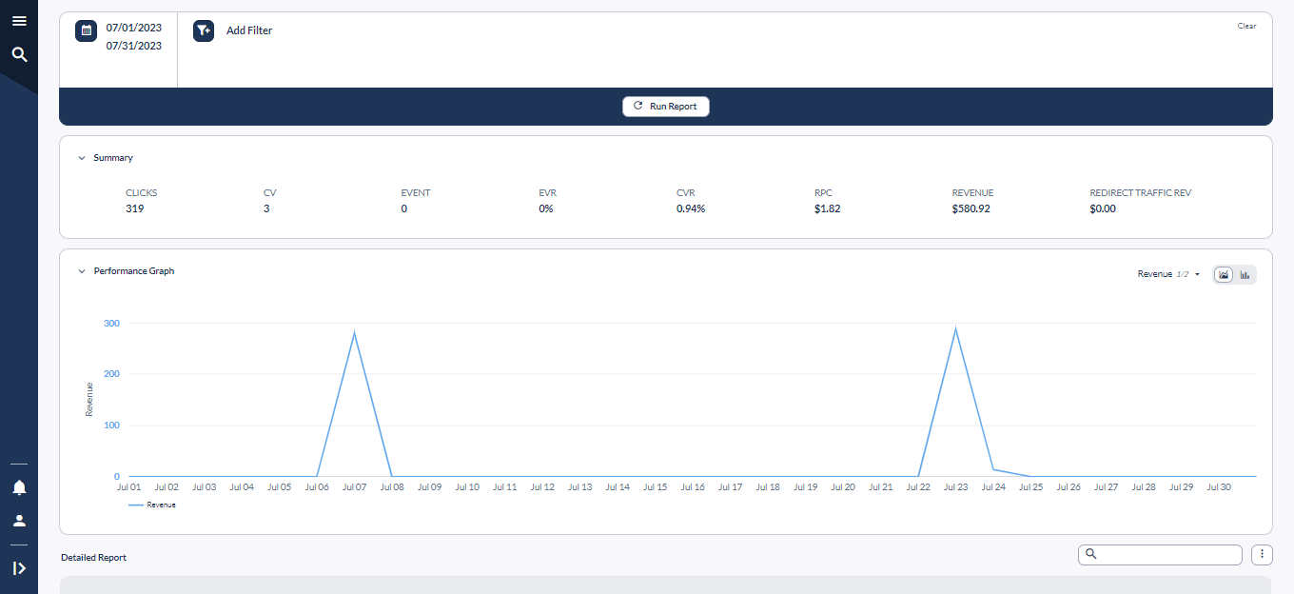Select the 07/01/2023 start date
The image size is (1294, 594).
[134, 29]
